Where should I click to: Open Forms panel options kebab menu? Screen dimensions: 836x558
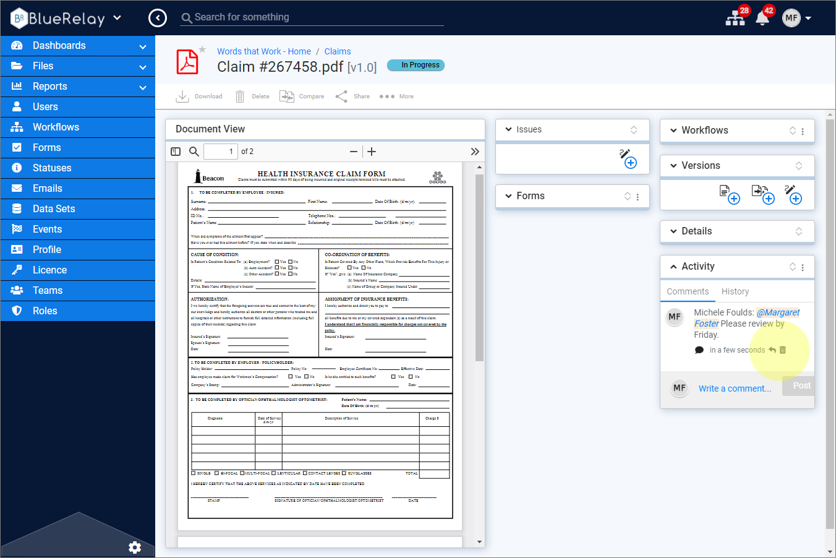(638, 197)
